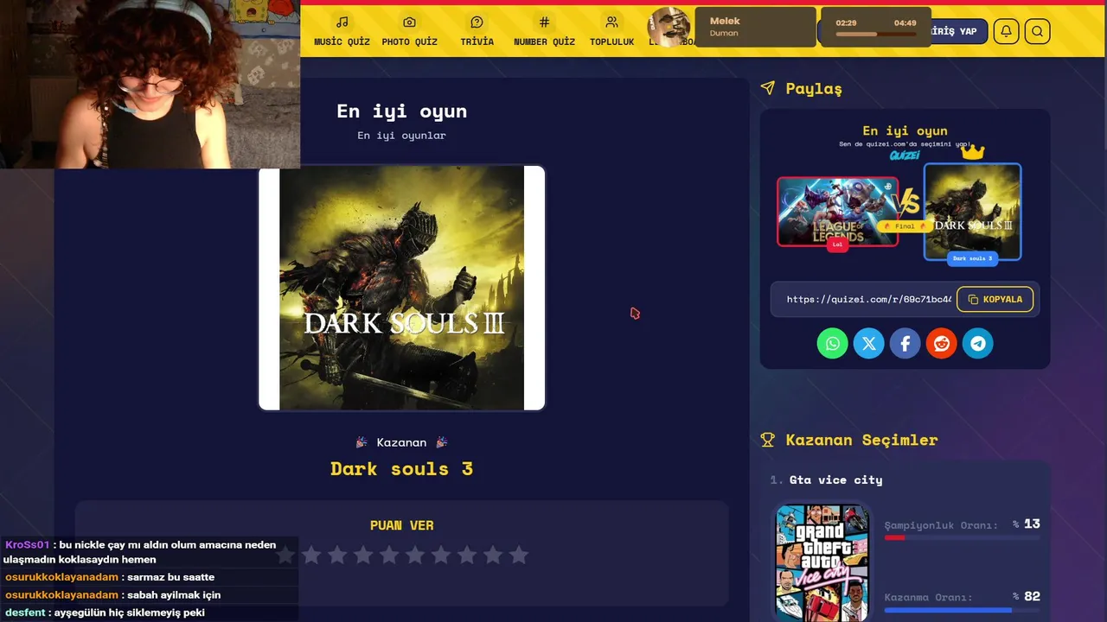Copy the link with the Kopyala button
This screenshot has height=622, width=1107.
995,299
